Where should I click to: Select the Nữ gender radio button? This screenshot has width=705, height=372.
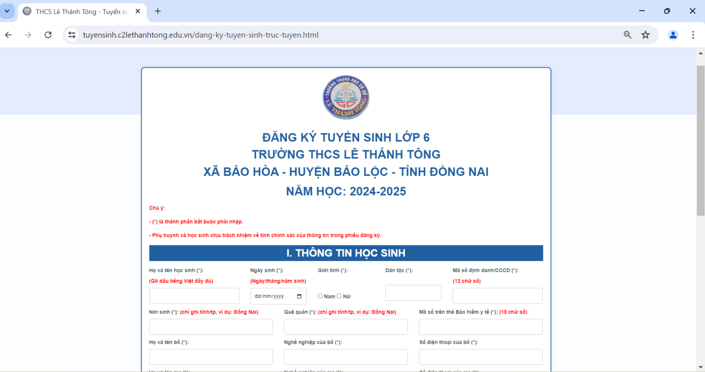point(339,296)
